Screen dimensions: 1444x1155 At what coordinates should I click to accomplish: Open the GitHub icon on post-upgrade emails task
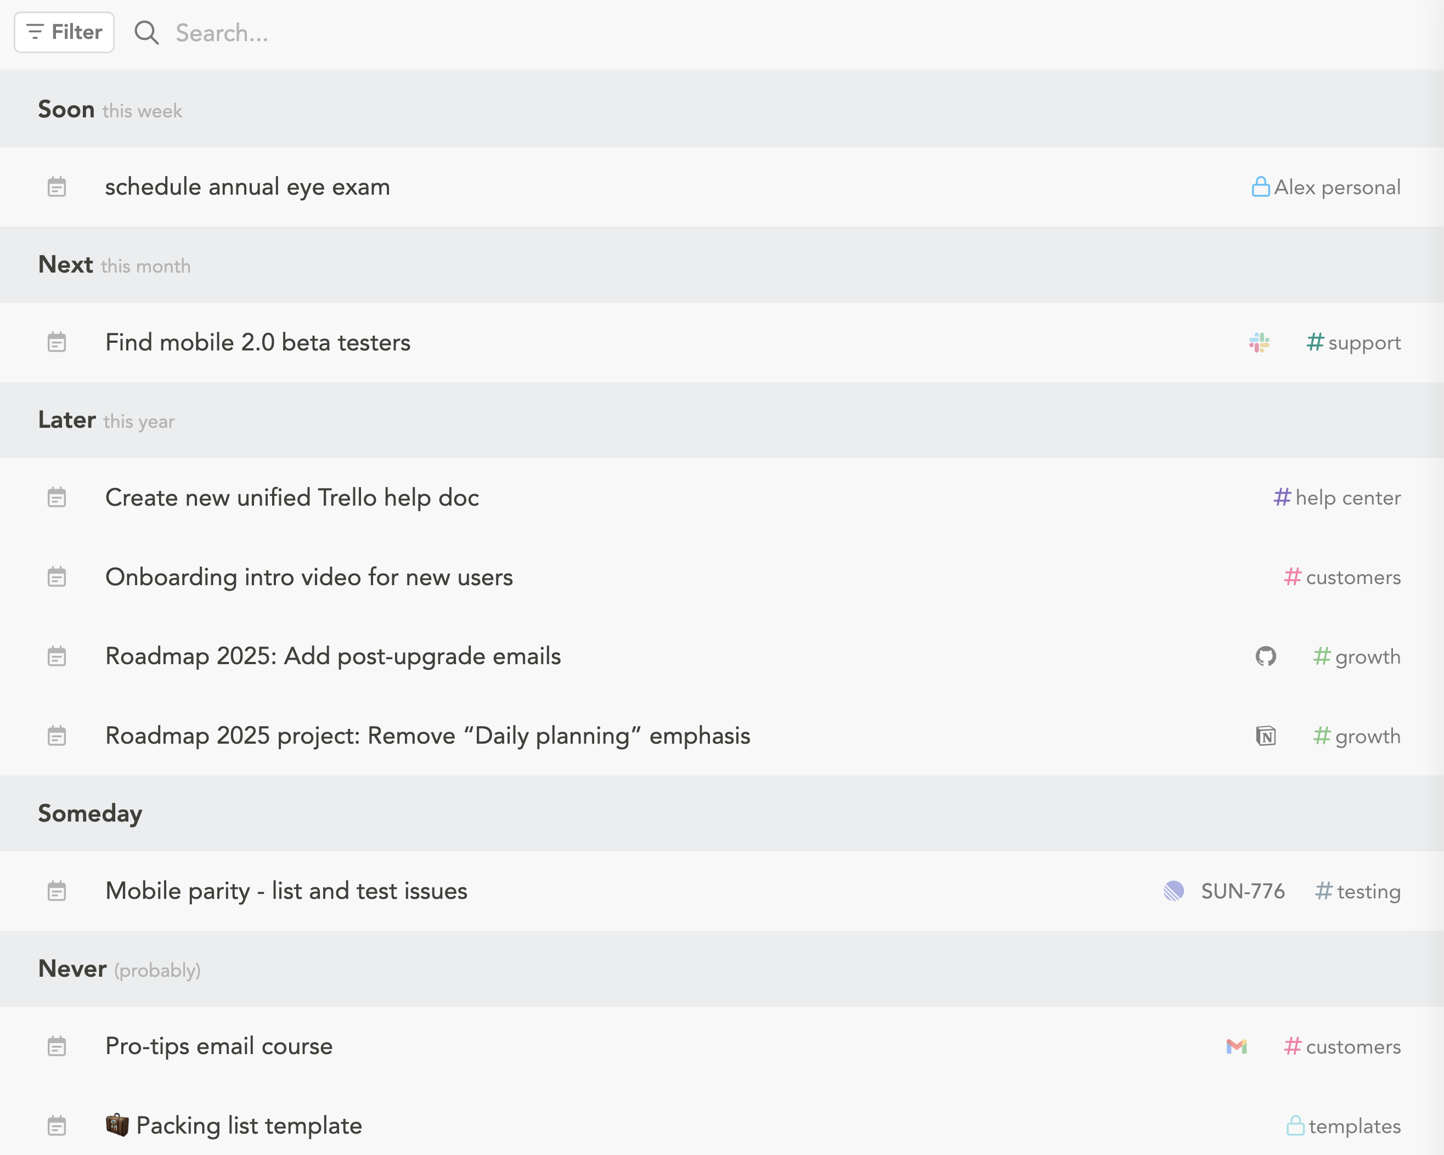(x=1265, y=656)
